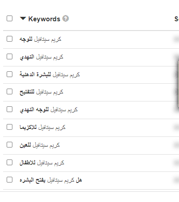Check the box beside كريم سيتافيل للوجه النهدي
This screenshot has height=202, width=179.
[x=9, y=109]
